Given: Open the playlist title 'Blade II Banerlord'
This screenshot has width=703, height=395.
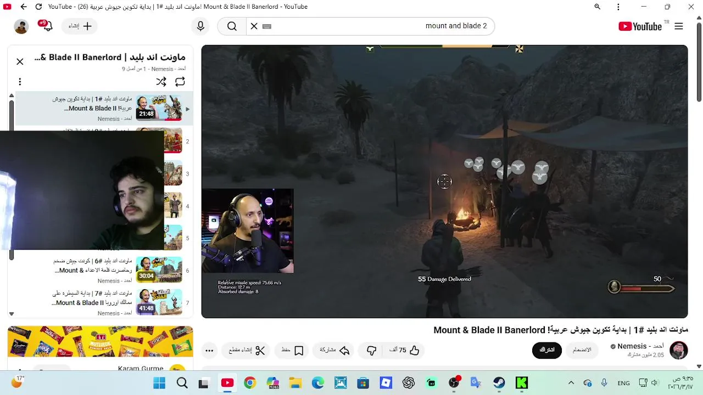Looking at the screenshot, I should point(110,57).
